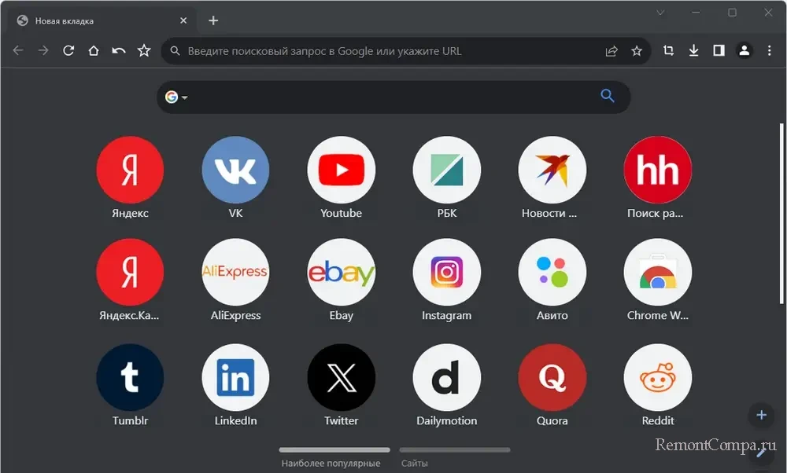Expand the Google search engine selector
This screenshot has height=473, width=787.
click(176, 97)
